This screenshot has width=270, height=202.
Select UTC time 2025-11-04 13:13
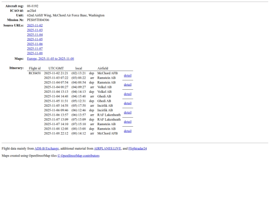tap(56, 92)
